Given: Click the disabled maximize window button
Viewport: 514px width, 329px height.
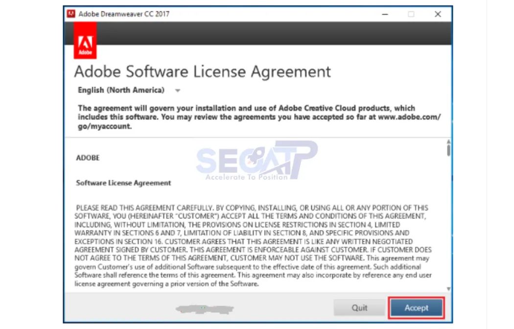Looking at the screenshot, I should tap(411, 14).
